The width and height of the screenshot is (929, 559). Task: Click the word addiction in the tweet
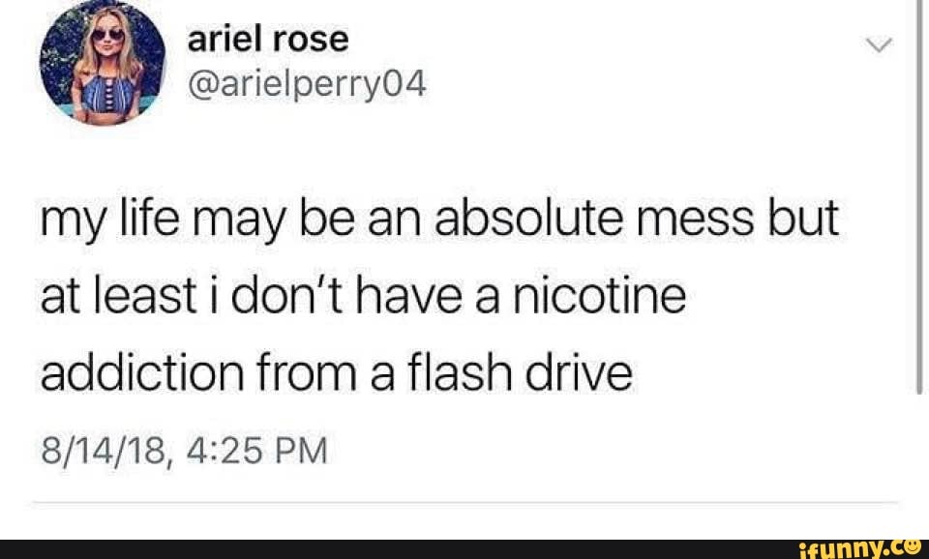tap(142, 373)
